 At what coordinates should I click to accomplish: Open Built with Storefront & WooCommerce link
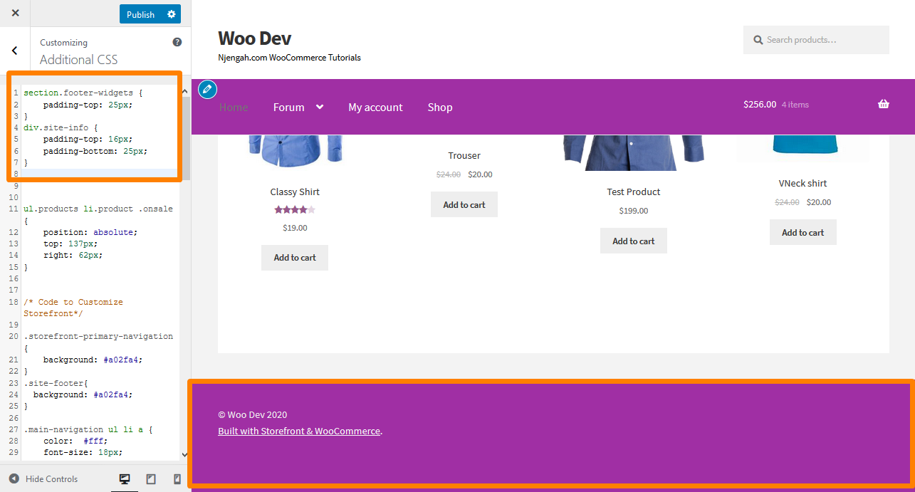299,431
